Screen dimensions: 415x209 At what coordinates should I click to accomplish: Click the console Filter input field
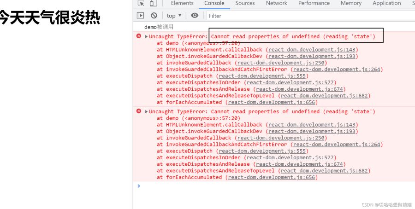click(x=277, y=16)
